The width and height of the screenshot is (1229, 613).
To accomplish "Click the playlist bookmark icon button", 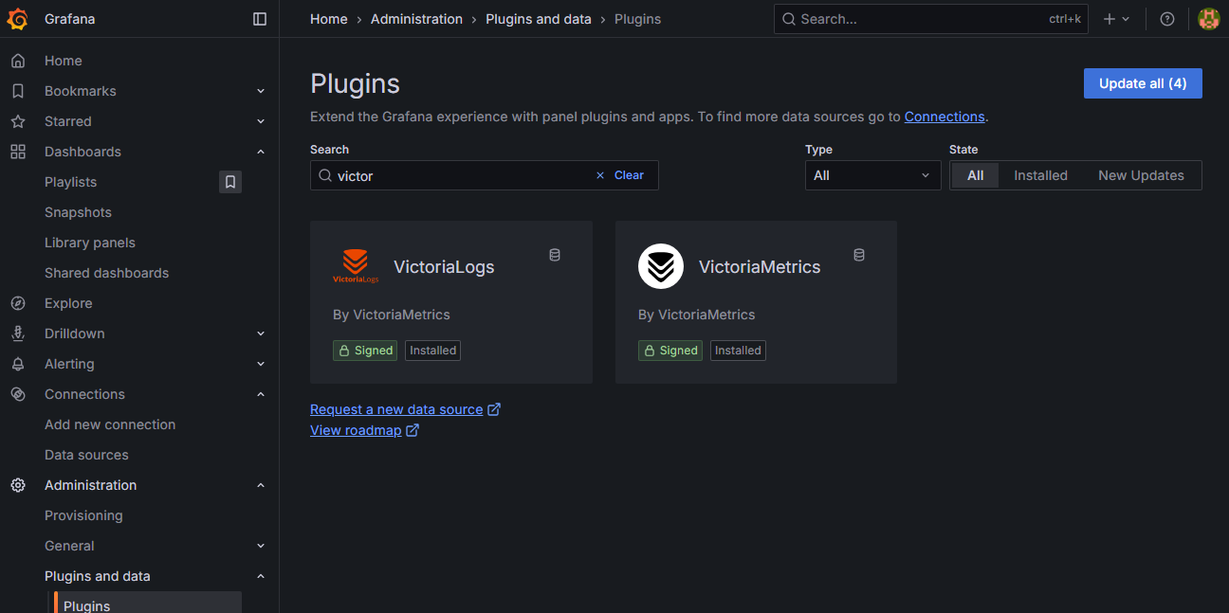I will [230, 182].
